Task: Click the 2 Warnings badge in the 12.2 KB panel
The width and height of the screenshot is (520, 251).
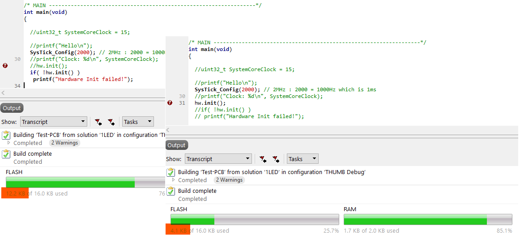Action: [64, 143]
